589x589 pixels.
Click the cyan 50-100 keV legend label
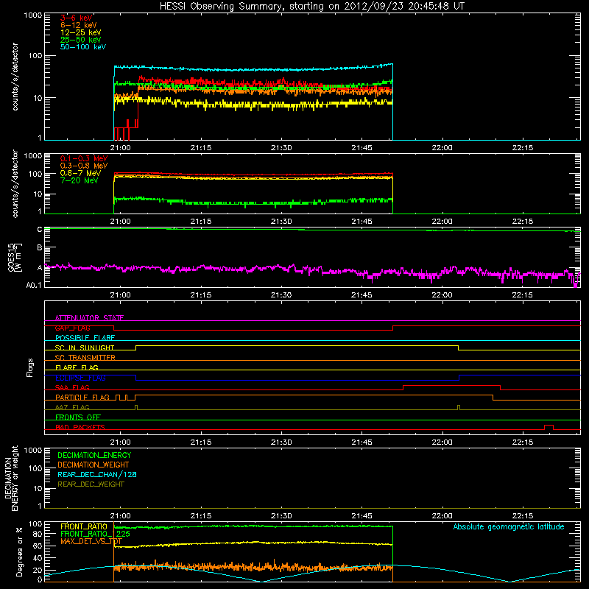[83, 47]
